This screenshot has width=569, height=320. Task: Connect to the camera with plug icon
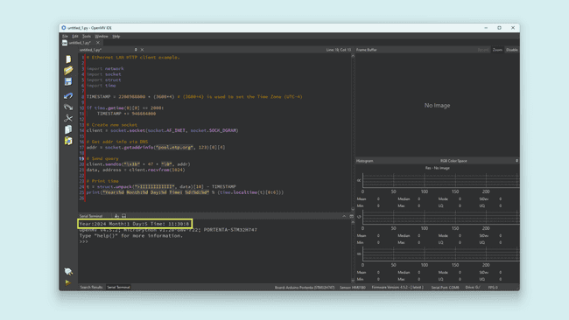68,271
